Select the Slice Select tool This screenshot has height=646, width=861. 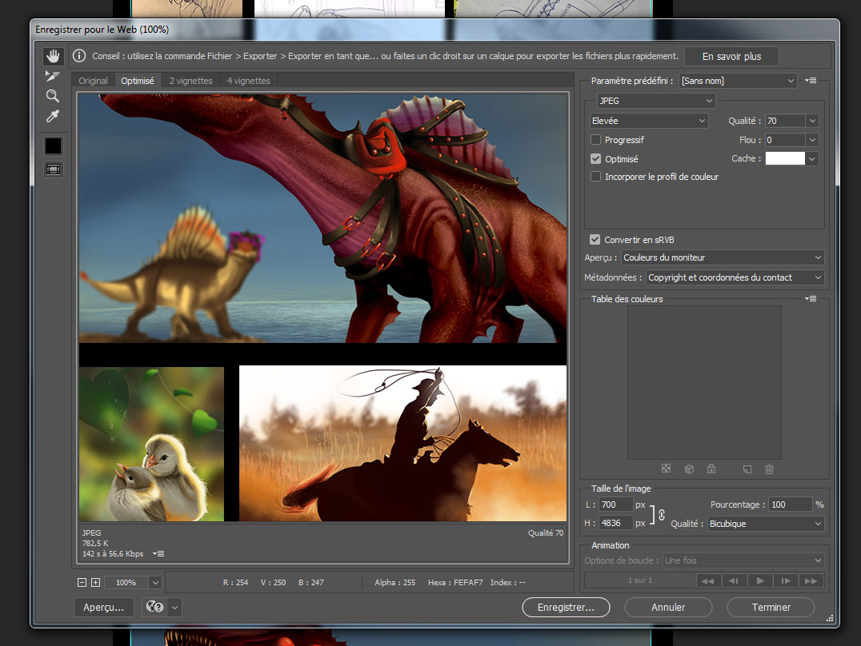[x=53, y=76]
